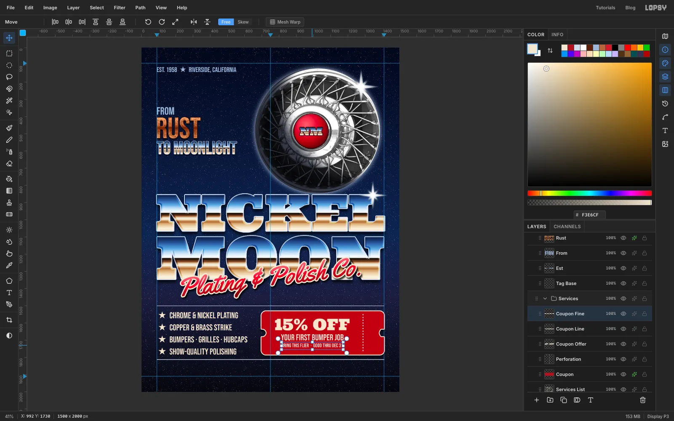Open the History panel icon
674x421 pixels.
pyautogui.click(x=665, y=104)
